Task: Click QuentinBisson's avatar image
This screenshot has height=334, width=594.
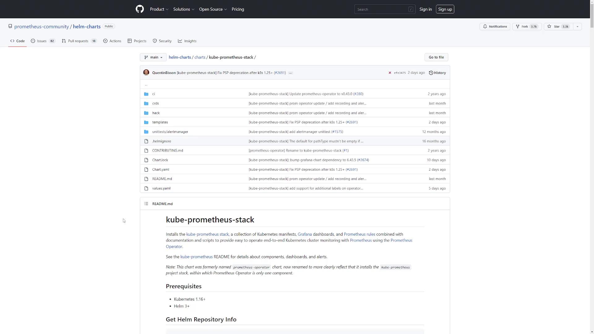Action: pyautogui.click(x=146, y=73)
